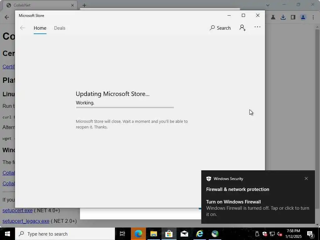The height and width of the screenshot is (240, 320).
Task: Expand the browser tab search chevron
Action: coord(268,5)
